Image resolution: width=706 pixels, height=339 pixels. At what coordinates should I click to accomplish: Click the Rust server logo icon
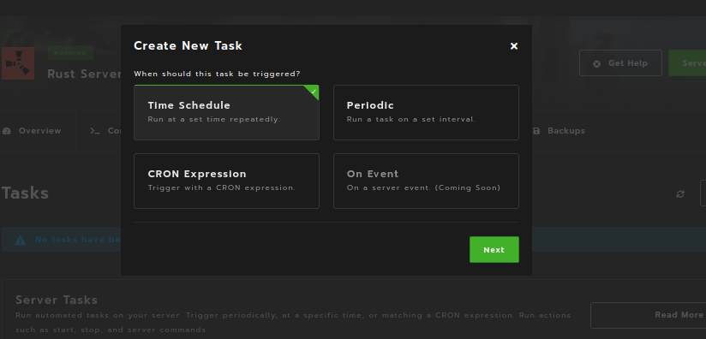pos(17,63)
